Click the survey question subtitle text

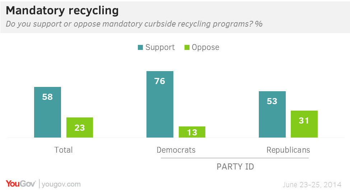pyautogui.click(x=134, y=24)
